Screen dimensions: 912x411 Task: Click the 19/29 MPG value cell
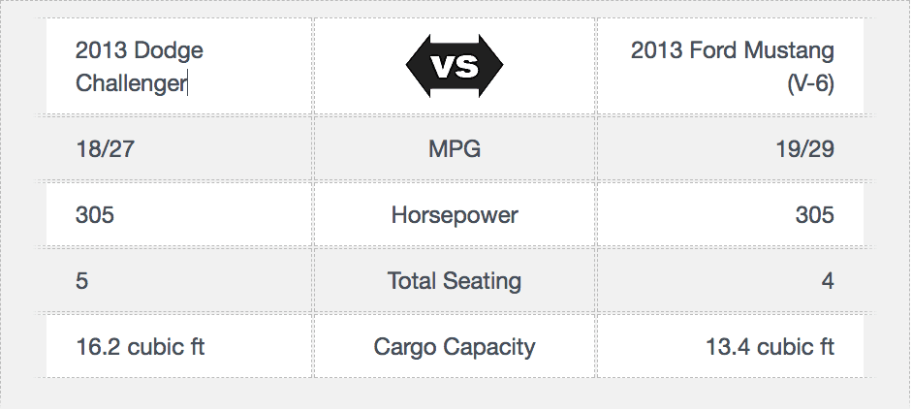tap(730, 149)
